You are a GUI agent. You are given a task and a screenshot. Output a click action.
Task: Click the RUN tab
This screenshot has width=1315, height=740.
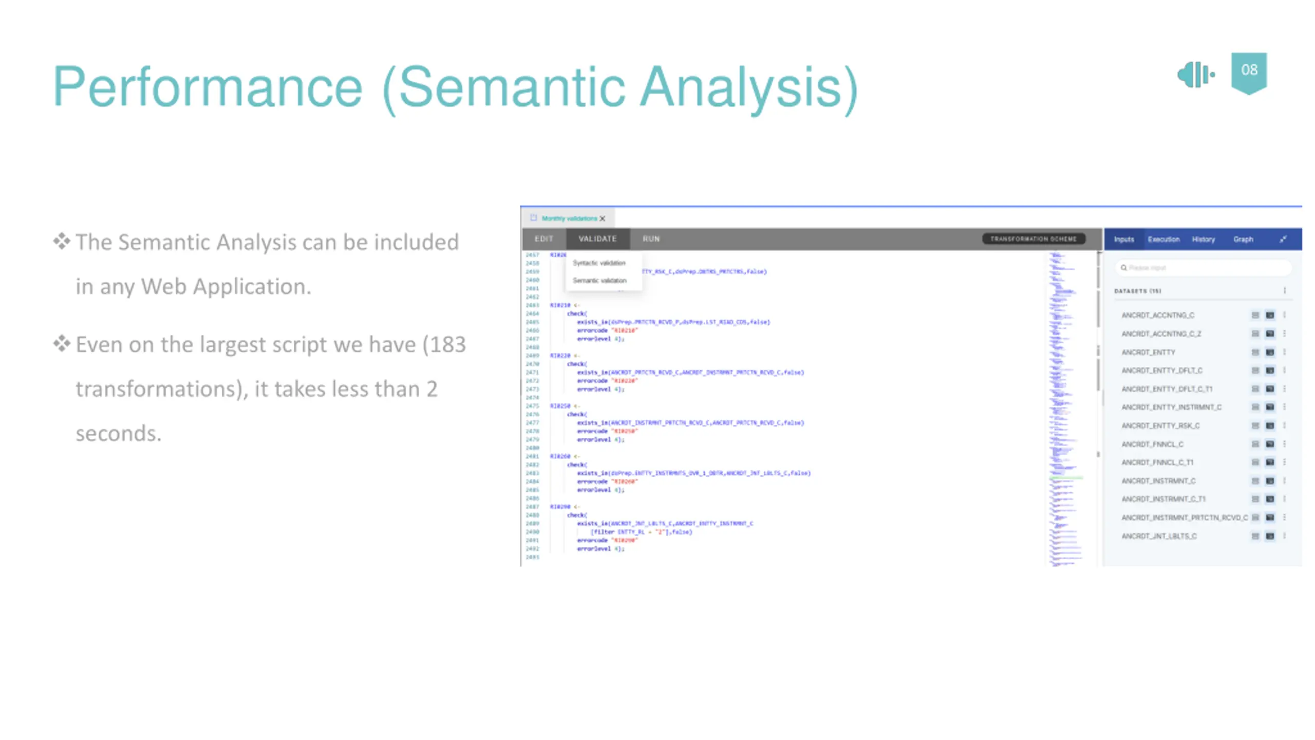tap(651, 239)
